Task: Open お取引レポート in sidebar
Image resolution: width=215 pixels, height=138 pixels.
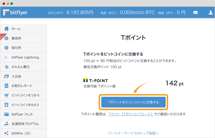Action: [24, 86]
